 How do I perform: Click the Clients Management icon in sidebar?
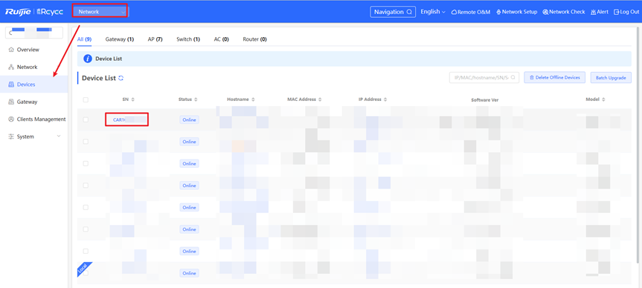(11, 120)
